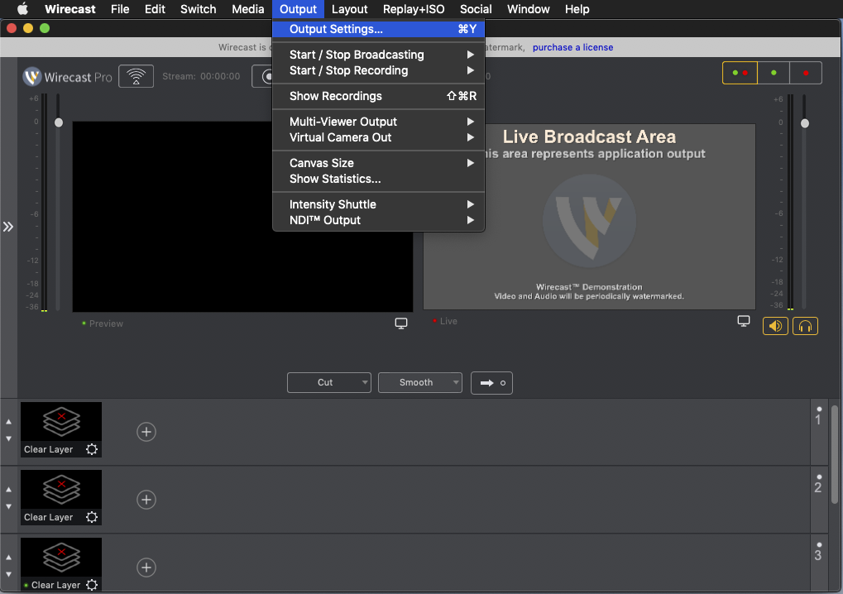The width and height of the screenshot is (843, 594).
Task: Expand the side panel with double chevron
Action: click(x=8, y=227)
